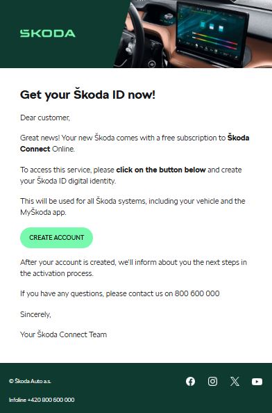Open the Instagram icon in the footer

tap(212, 381)
